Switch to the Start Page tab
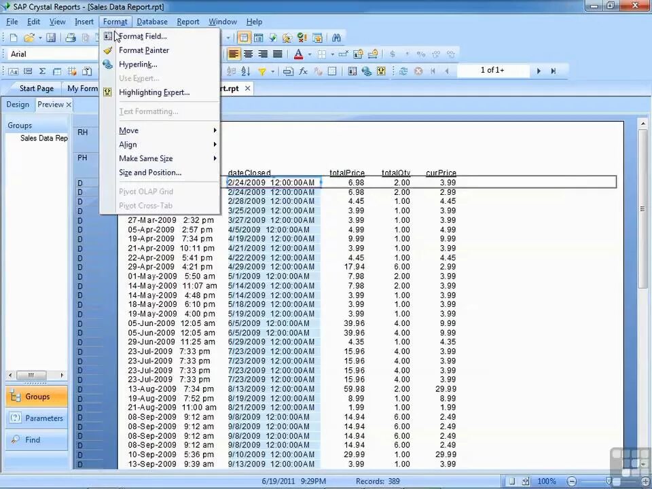Viewport: 652px width, 489px height. tap(36, 88)
